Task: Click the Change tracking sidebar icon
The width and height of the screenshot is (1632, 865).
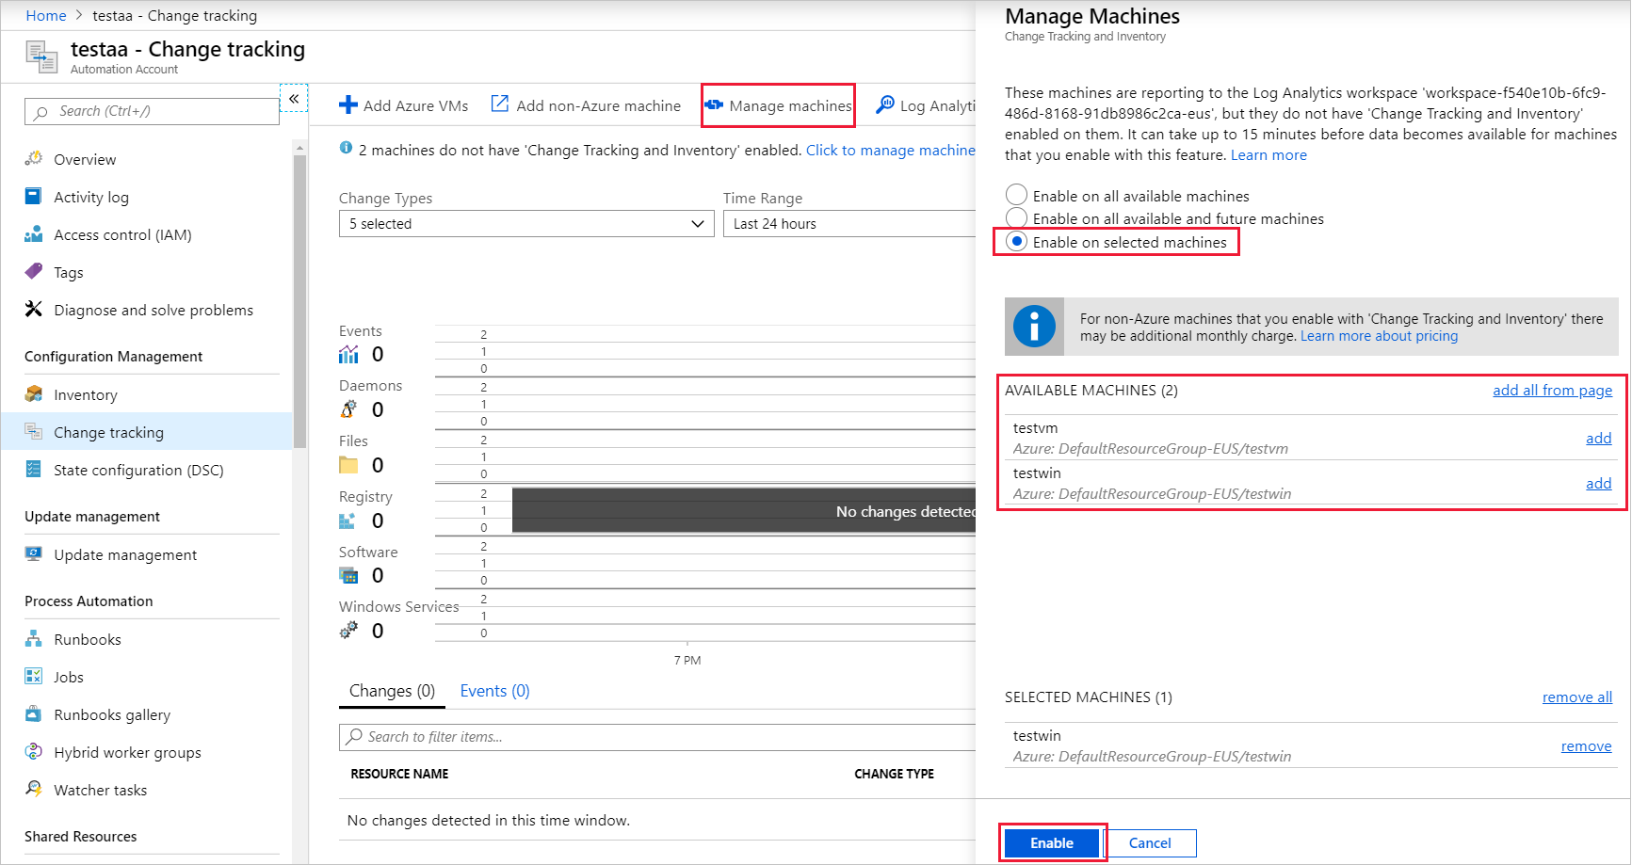Action: [x=34, y=431]
